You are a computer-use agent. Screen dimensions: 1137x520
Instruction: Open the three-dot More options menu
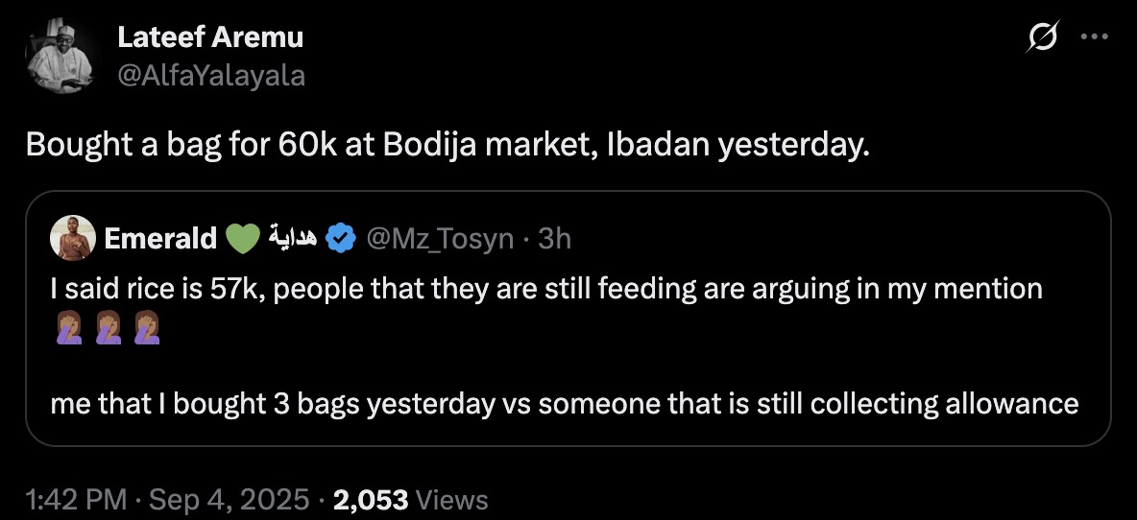[1094, 37]
